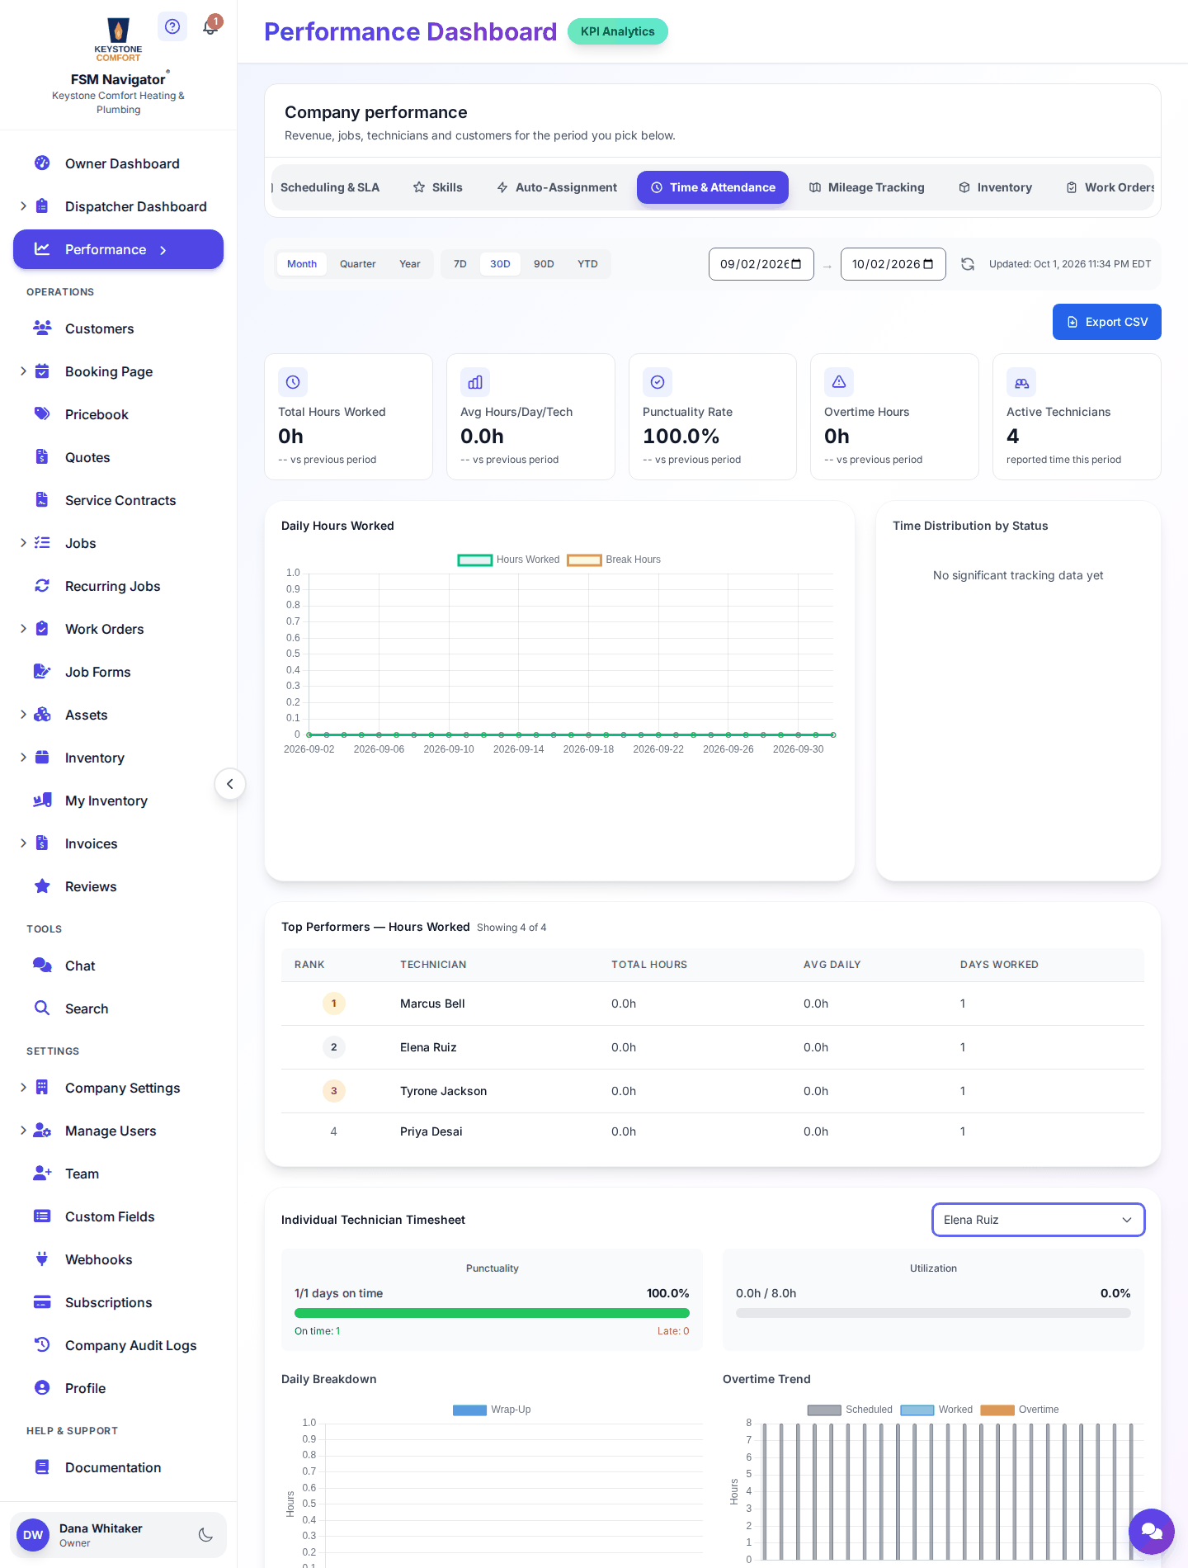The image size is (1188, 1568).
Task: Toggle Break Hours legend swatch
Action: click(x=584, y=560)
